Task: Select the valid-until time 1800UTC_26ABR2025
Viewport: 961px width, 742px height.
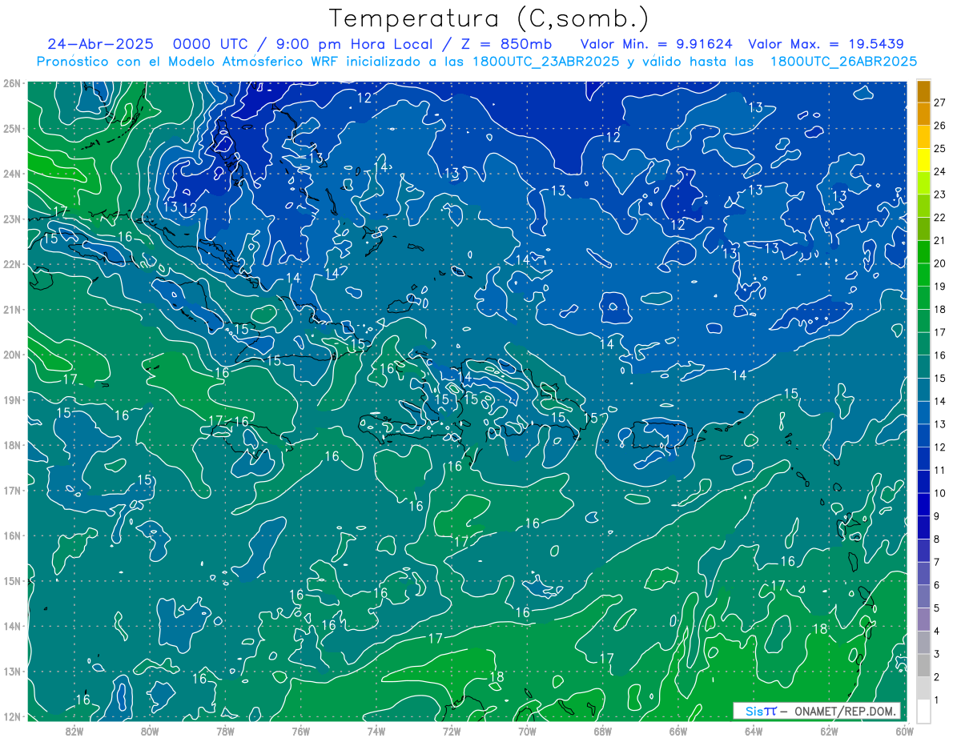Action: (x=843, y=62)
